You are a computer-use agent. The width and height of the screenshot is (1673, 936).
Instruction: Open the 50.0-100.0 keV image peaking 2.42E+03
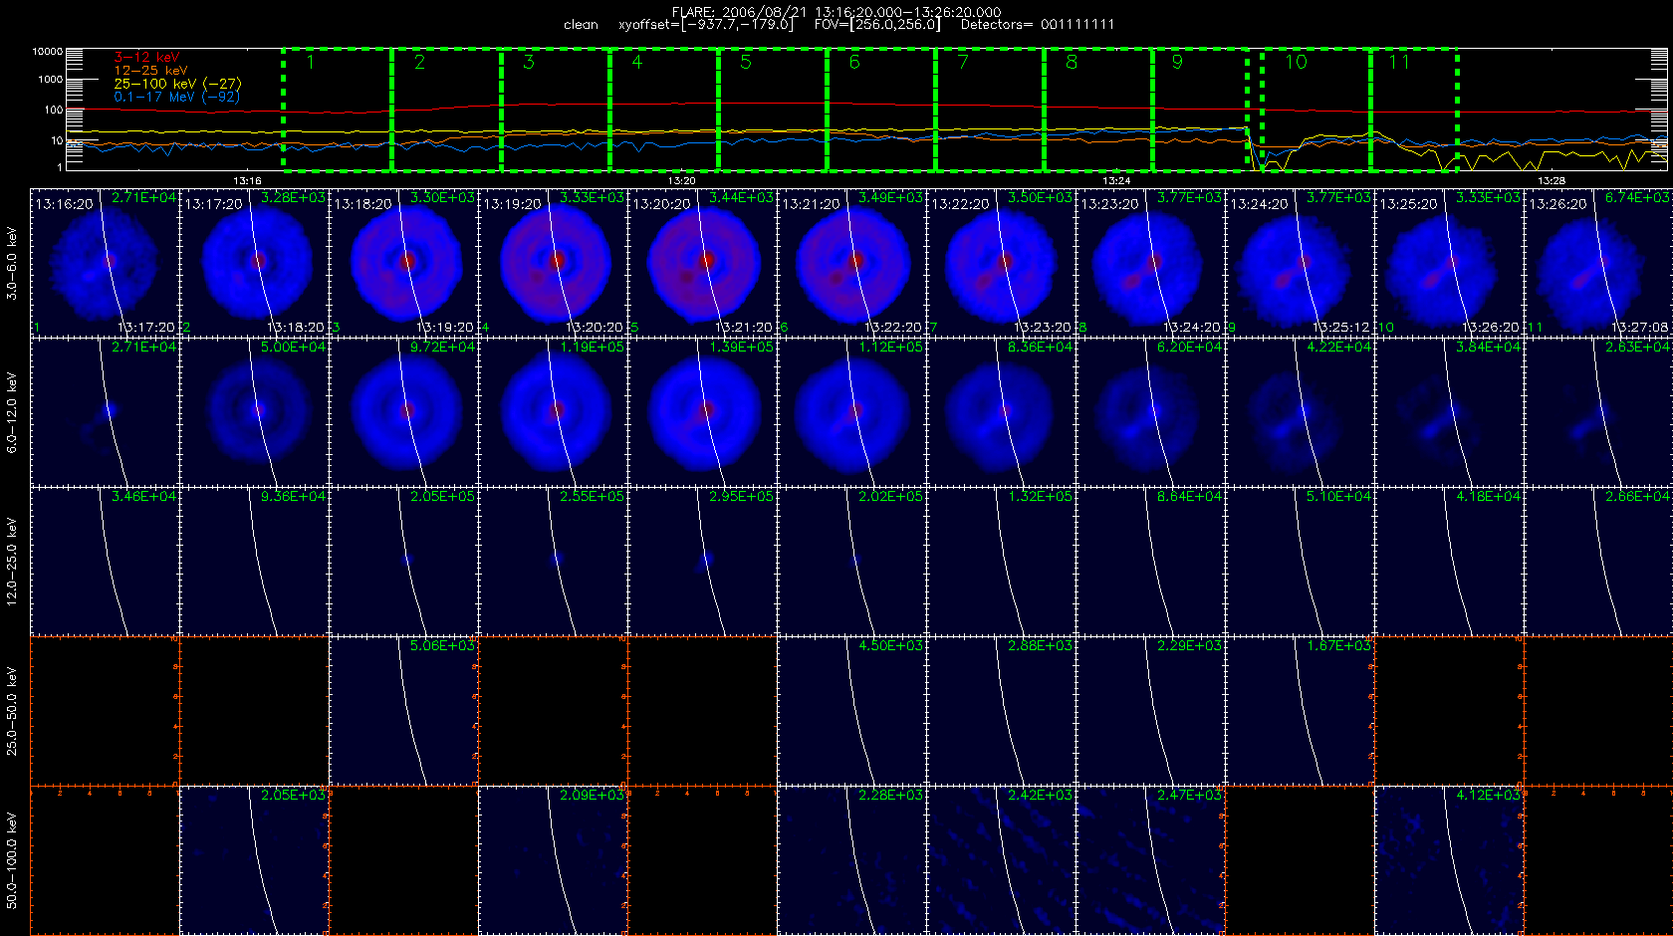[1001, 859]
